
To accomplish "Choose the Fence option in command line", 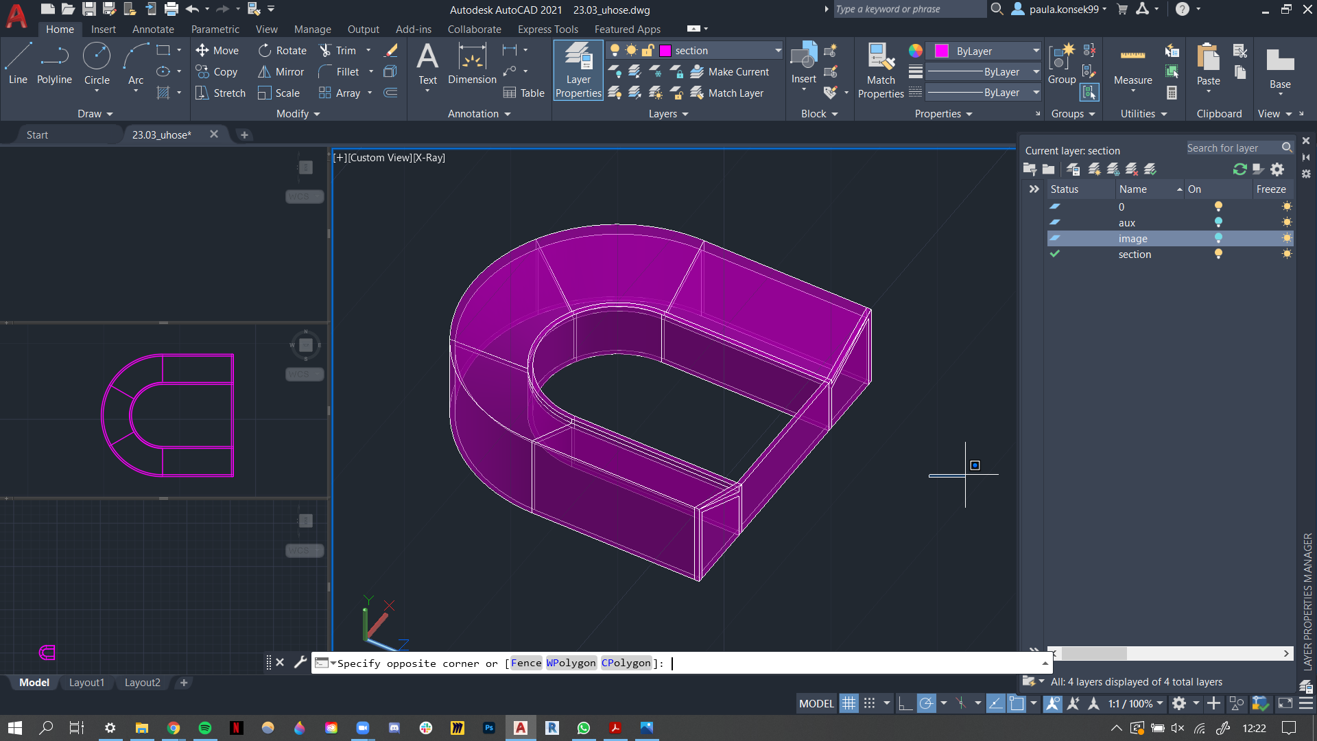I will [x=526, y=663].
